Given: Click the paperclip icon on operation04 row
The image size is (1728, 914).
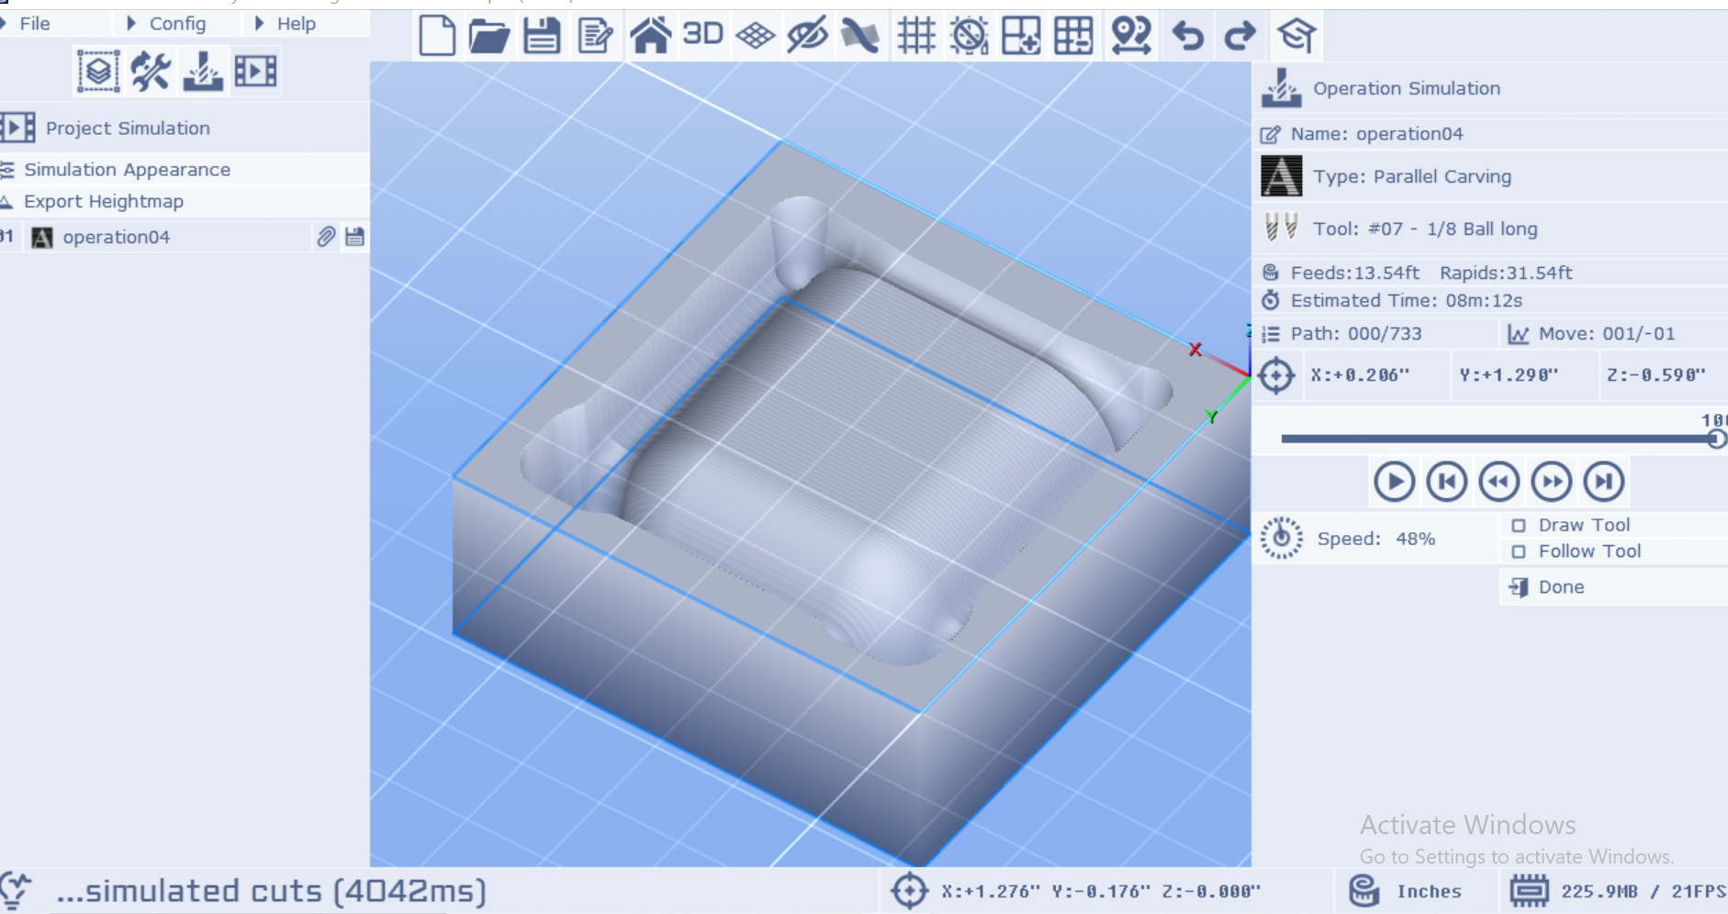Looking at the screenshot, I should pos(325,237).
